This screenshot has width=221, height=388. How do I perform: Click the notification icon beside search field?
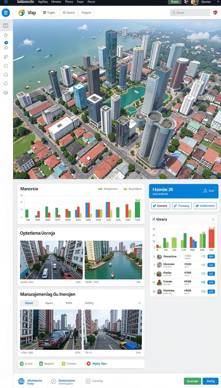(215, 12)
